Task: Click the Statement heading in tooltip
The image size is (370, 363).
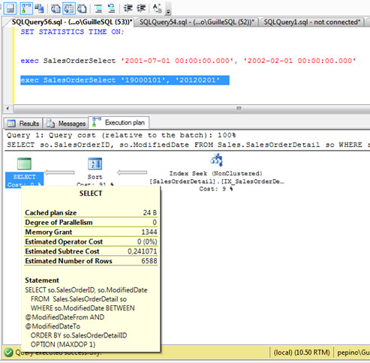Action: (42, 280)
